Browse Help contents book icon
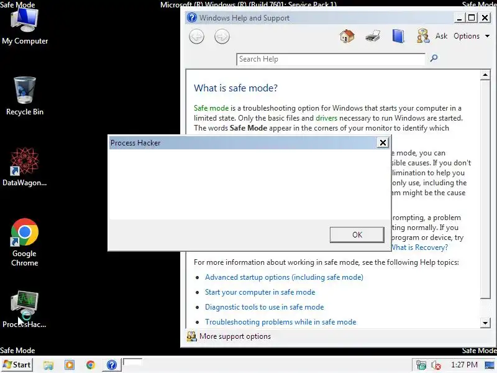The height and width of the screenshot is (373, 497). click(x=398, y=36)
